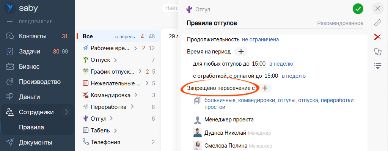Click Переработка icon
Viewport: 388px width, 151px height.
coord(86,107)
